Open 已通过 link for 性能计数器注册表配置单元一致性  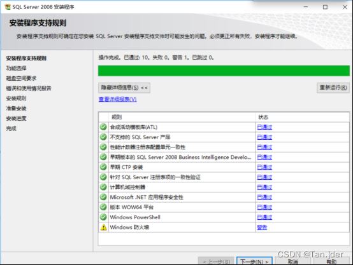(x=264, y=147)
